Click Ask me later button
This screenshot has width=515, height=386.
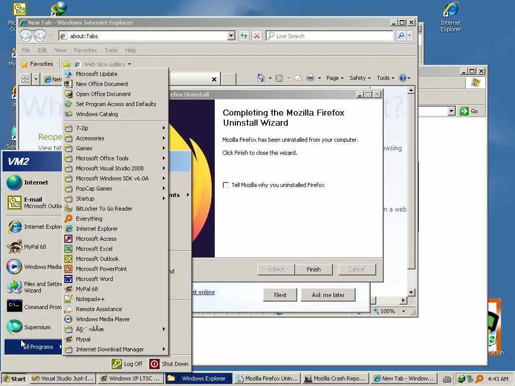coord(328,295)
